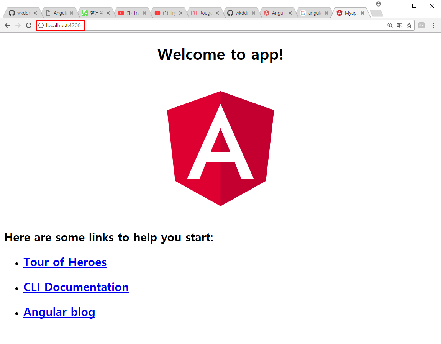Click the 'Welcome to app!' heading
The height and width of the screenshot is (344, 441).
(x=221, y=54)
